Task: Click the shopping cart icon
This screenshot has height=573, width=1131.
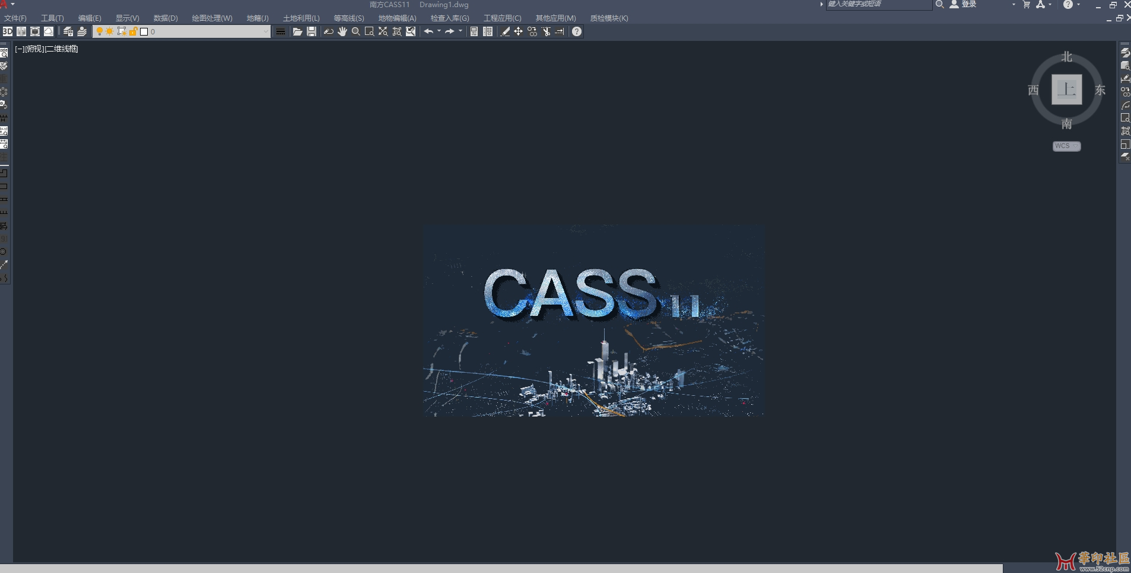Action: [1027, 4]
